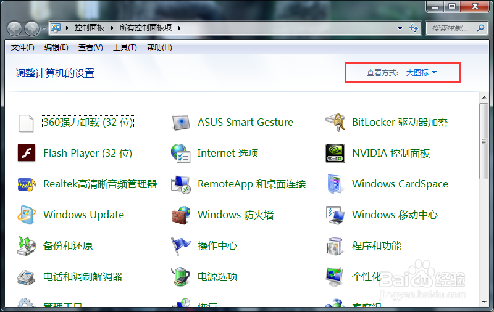Open the Windows CardSpace icon
This screenshot has height=312, width=494.
335,184
